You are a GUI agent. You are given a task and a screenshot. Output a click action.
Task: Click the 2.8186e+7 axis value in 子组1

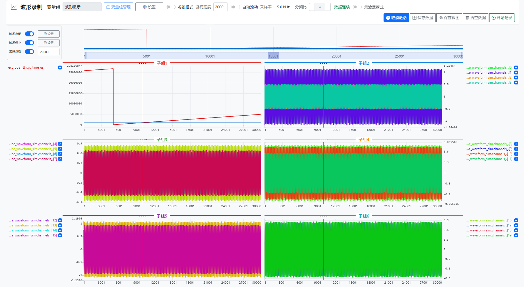click(x=75, y=66)
